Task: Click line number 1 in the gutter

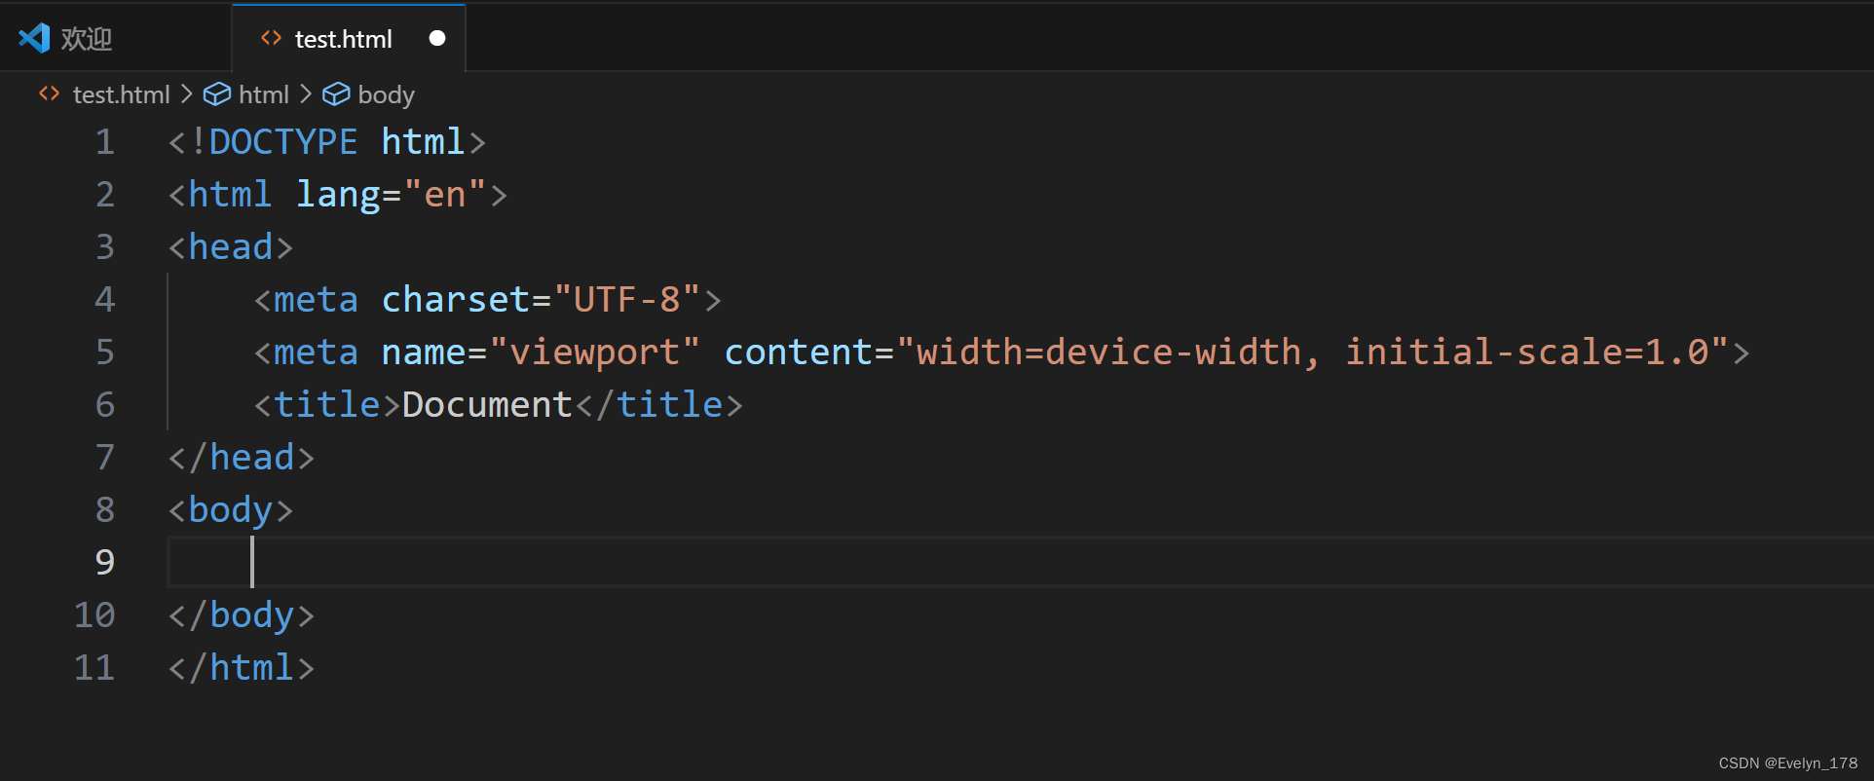Action: 104,141
